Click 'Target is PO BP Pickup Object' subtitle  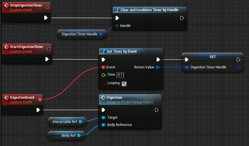[130, 102]
